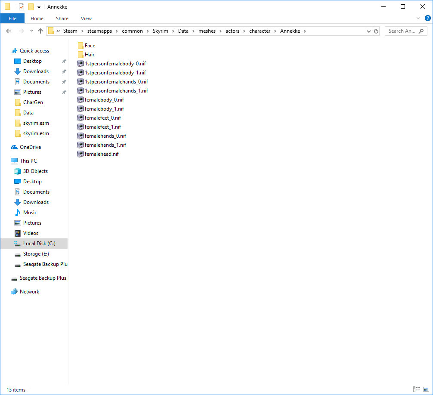Open This PC in navigation pane
433x395 pixels.
click(24, 161)
